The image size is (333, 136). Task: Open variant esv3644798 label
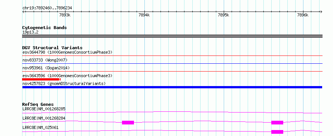(x=67, y=52)
